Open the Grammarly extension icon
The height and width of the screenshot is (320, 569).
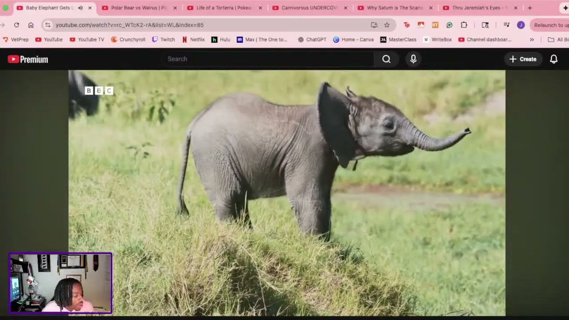pos(449,25)
